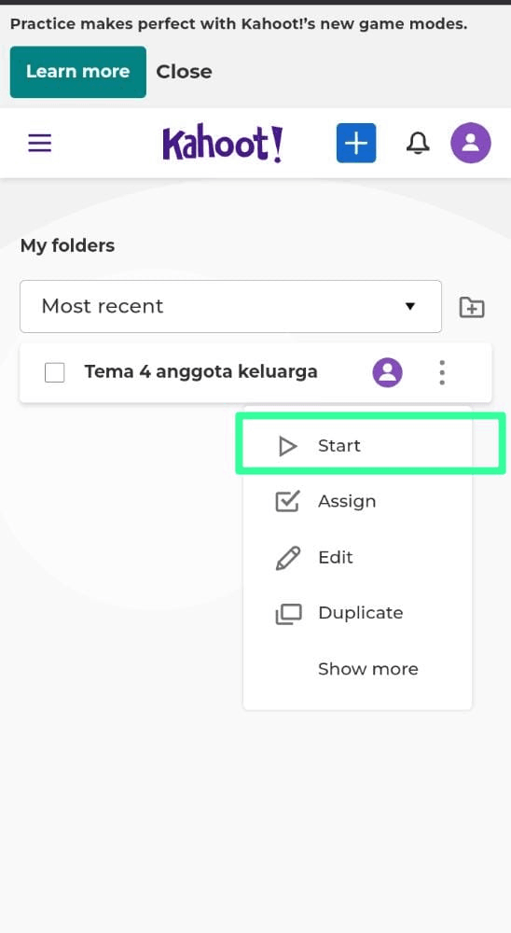Click the blue plus create button
The height and width of the screenshot is (933, 511).
[355, 144]
